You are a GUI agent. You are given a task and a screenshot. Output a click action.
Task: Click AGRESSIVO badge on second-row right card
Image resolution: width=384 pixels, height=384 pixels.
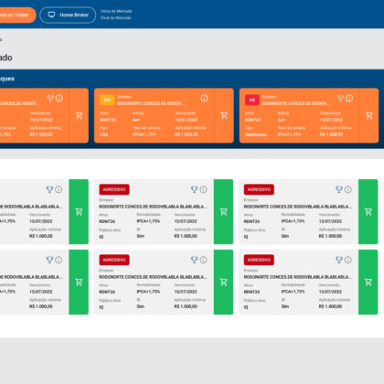click(x=259, y=260)
